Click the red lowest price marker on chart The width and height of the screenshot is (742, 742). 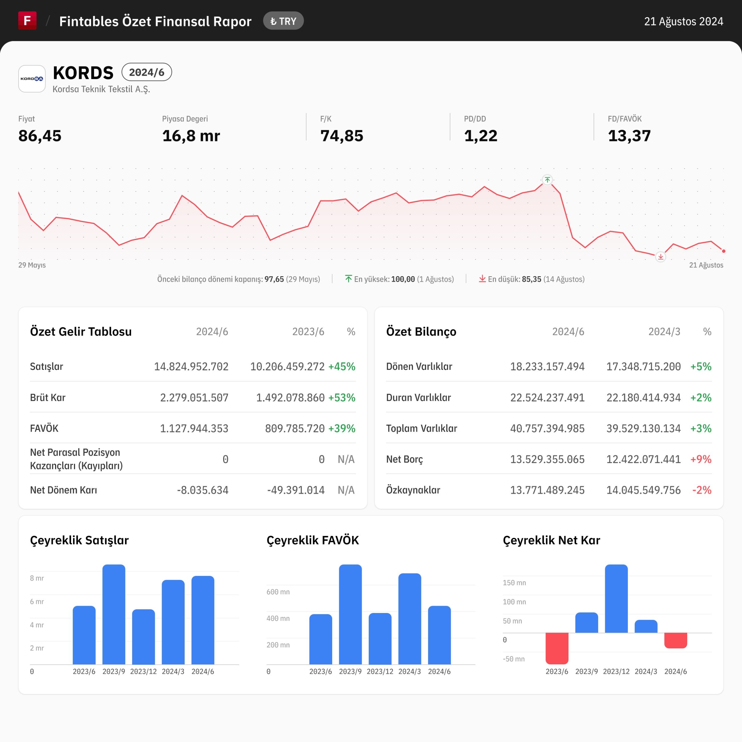click(x=661, y=257)
